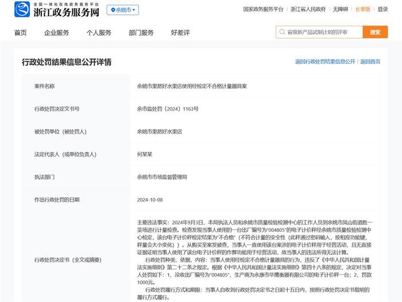
Task: Click the 行政处罚决定书（全文或摘要） label
Action: coord(68,260)
